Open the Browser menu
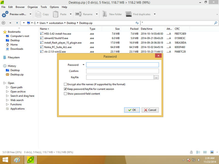The height and width of the screenshot is (164, 219). (x=20, y=7)
